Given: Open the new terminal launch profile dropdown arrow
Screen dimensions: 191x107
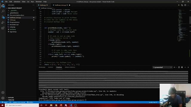Looking at the screenshot, I should tap(176, 67).
